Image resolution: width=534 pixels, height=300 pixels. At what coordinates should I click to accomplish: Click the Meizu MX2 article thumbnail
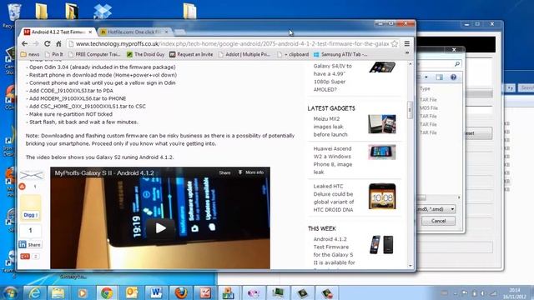(382, 124)
